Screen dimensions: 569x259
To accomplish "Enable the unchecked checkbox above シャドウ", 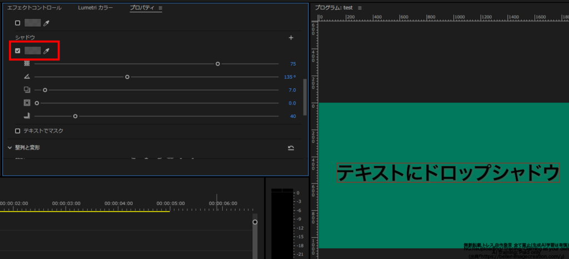I will [x=17, y=23].
